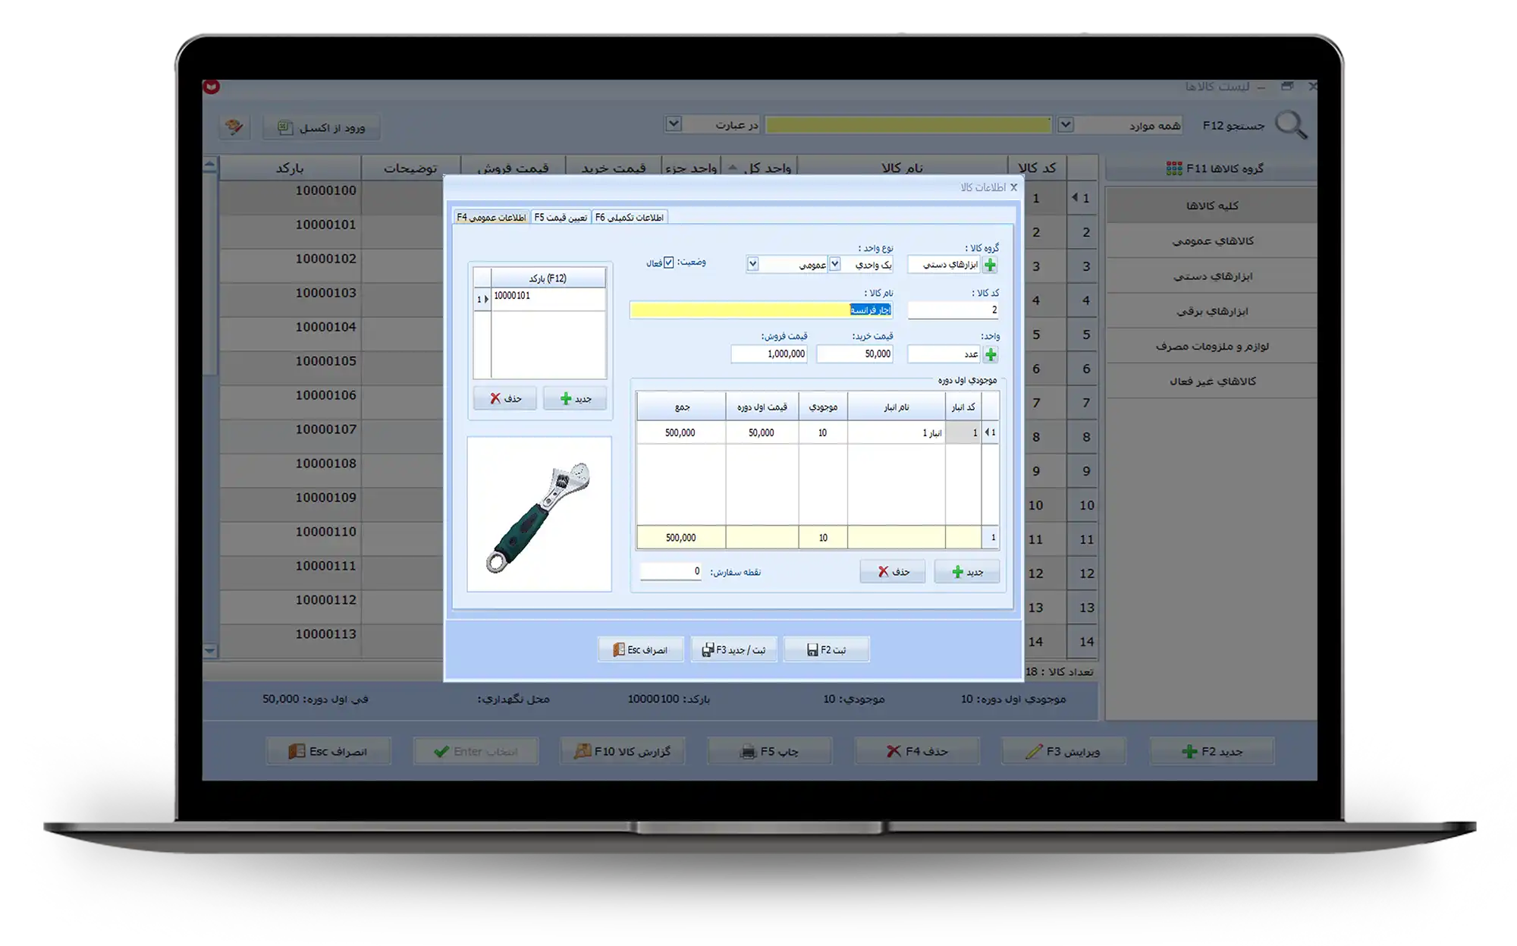Click نقطه سفارش field showing 0

click(x=671, y=571)
